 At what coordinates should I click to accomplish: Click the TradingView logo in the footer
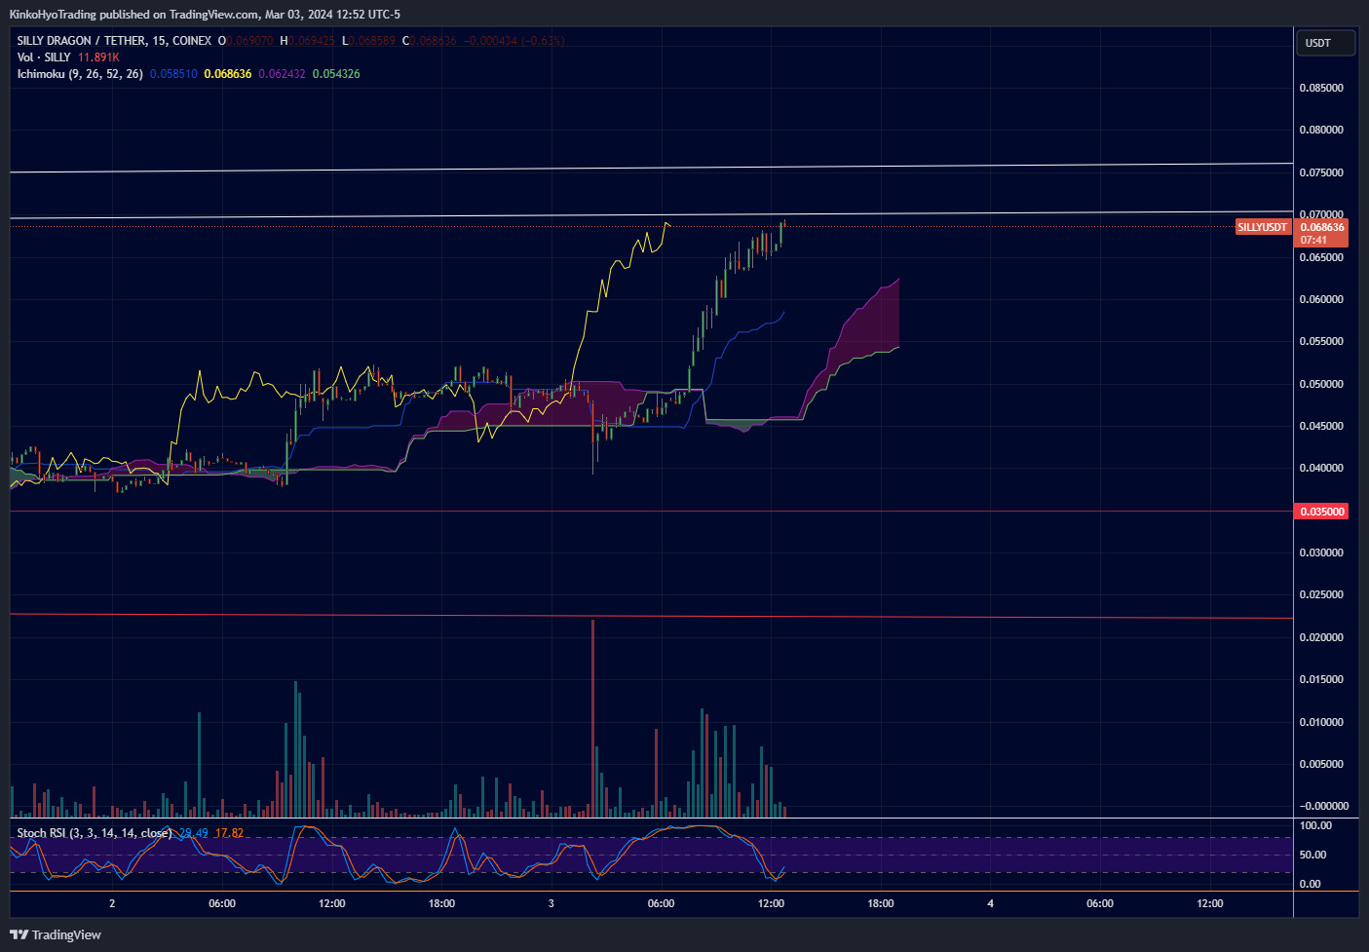[56, 934]
